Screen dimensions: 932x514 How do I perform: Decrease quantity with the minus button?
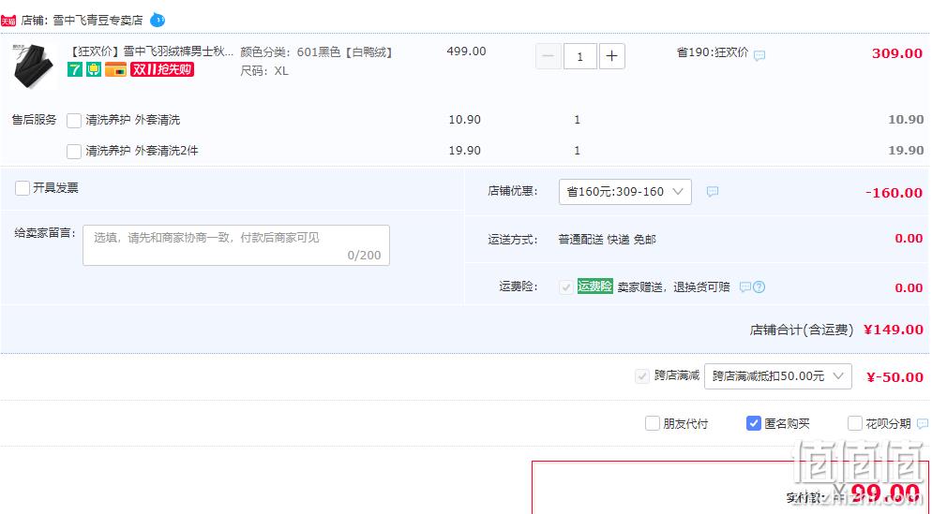tap(548, 56)
